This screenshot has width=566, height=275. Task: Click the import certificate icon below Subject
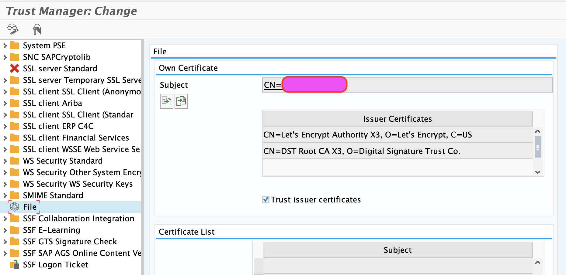(181, 101)
